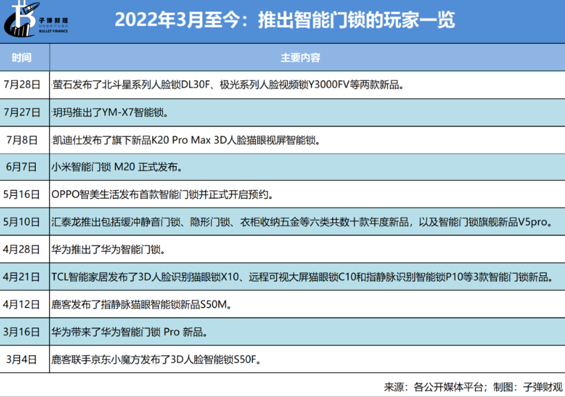Click the 汇泰龙 V5pro entry text

(x=300, y=222)
